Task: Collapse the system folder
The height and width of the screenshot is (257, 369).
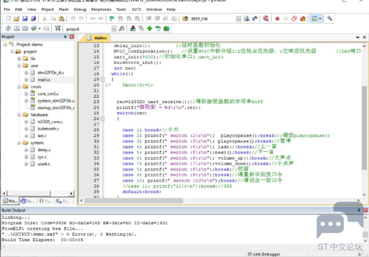Action: (x=19, y=142)
